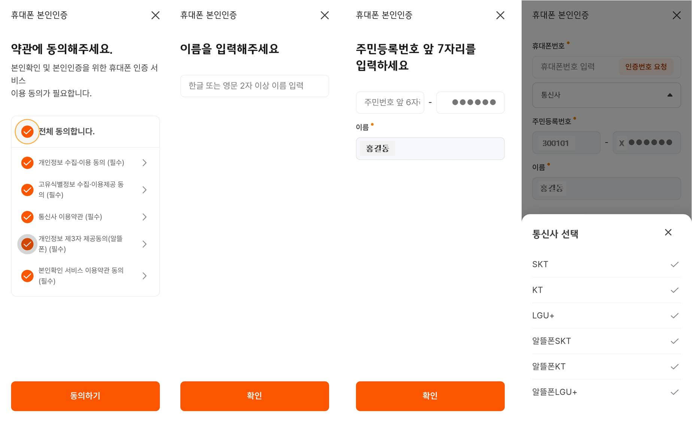
Task: Click the masked field starting with X
Action: (647, 143)
